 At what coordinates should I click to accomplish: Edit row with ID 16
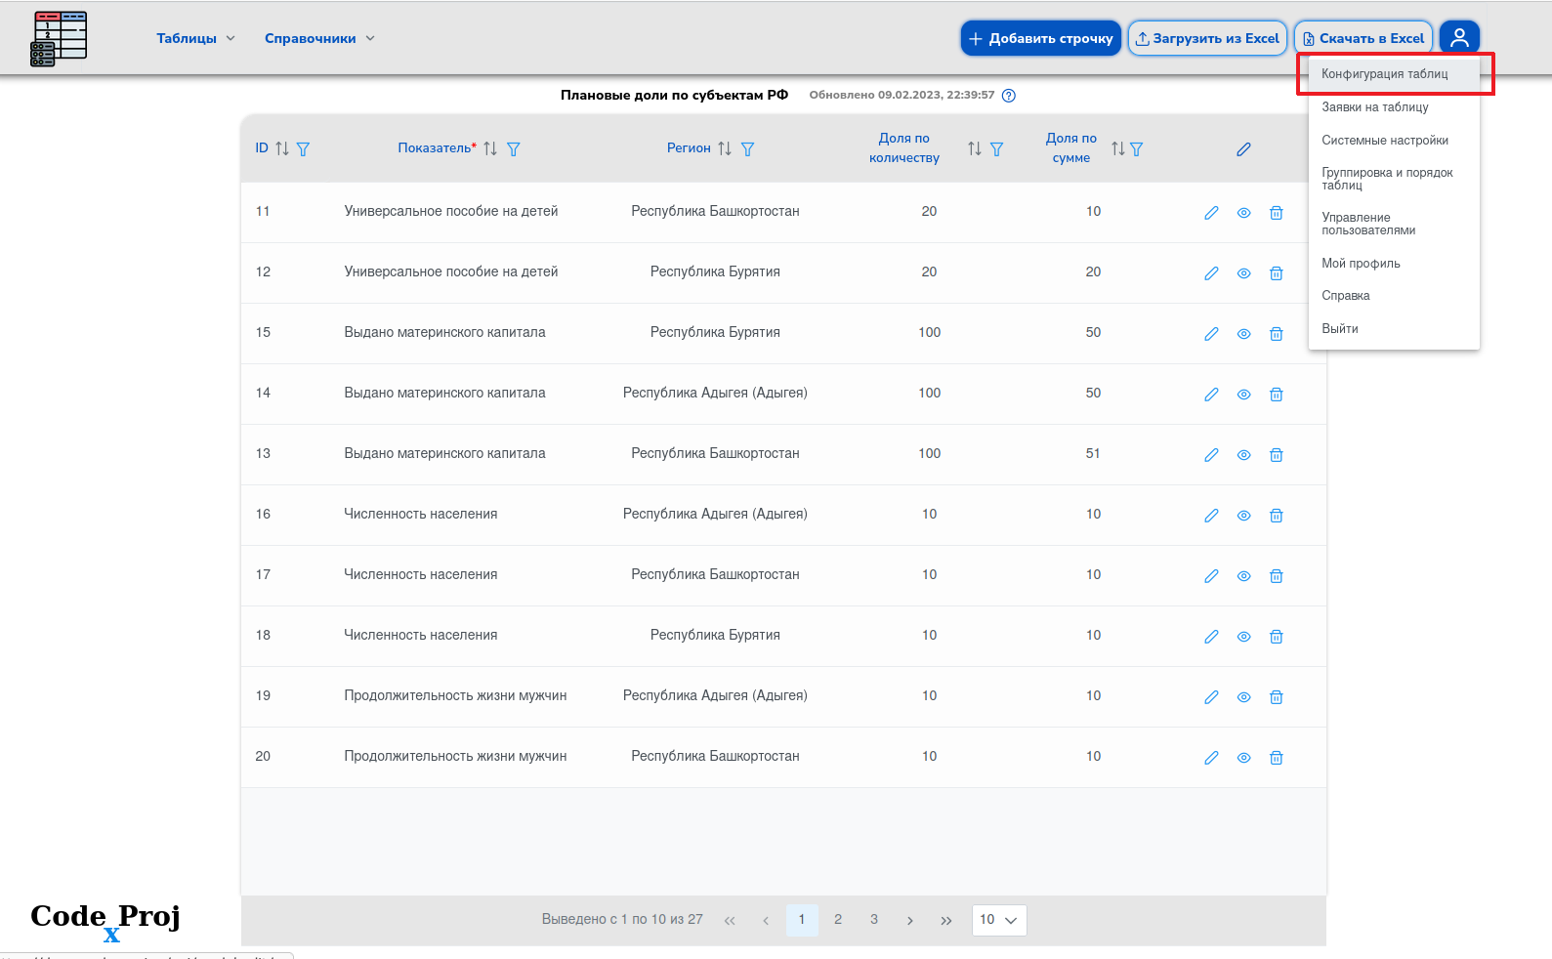pyautogui.click(x=1211, y=516)
